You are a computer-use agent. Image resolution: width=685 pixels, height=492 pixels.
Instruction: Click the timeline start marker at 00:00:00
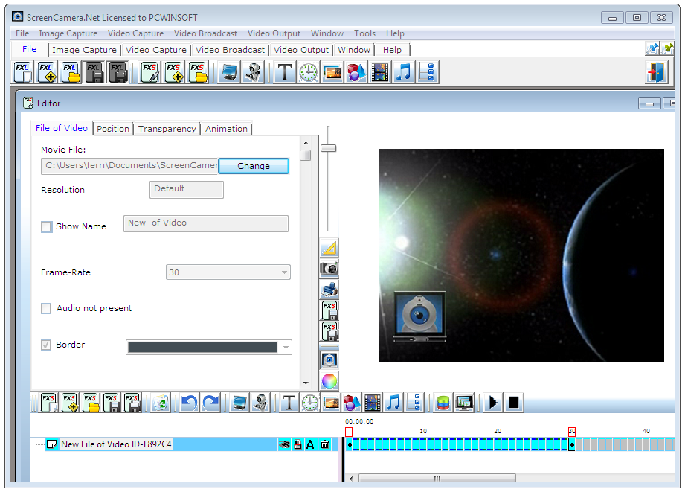(x=349, y=432)
